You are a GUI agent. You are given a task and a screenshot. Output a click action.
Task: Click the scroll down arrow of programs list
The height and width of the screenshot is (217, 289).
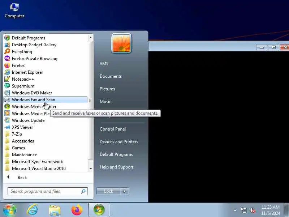[x=91, y=169]
